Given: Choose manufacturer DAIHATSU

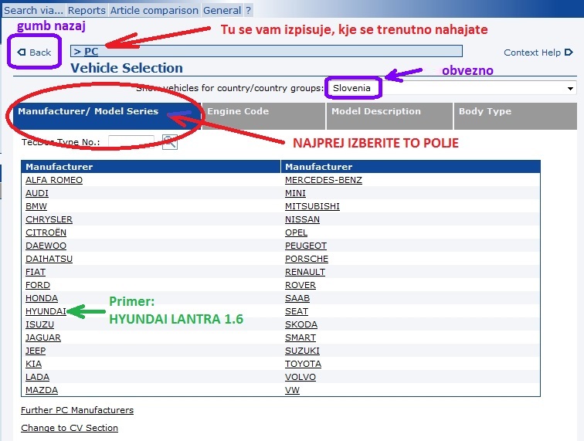Looking at the screenshot, I should (x=49, y=259).
